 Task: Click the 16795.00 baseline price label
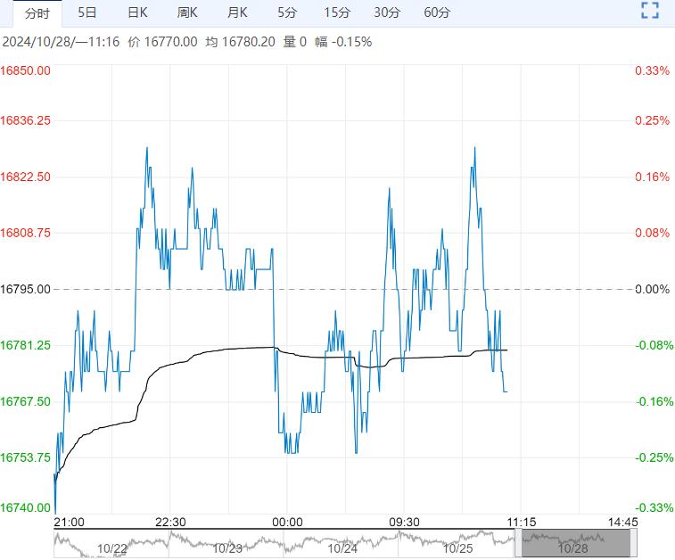pos(26,289)
